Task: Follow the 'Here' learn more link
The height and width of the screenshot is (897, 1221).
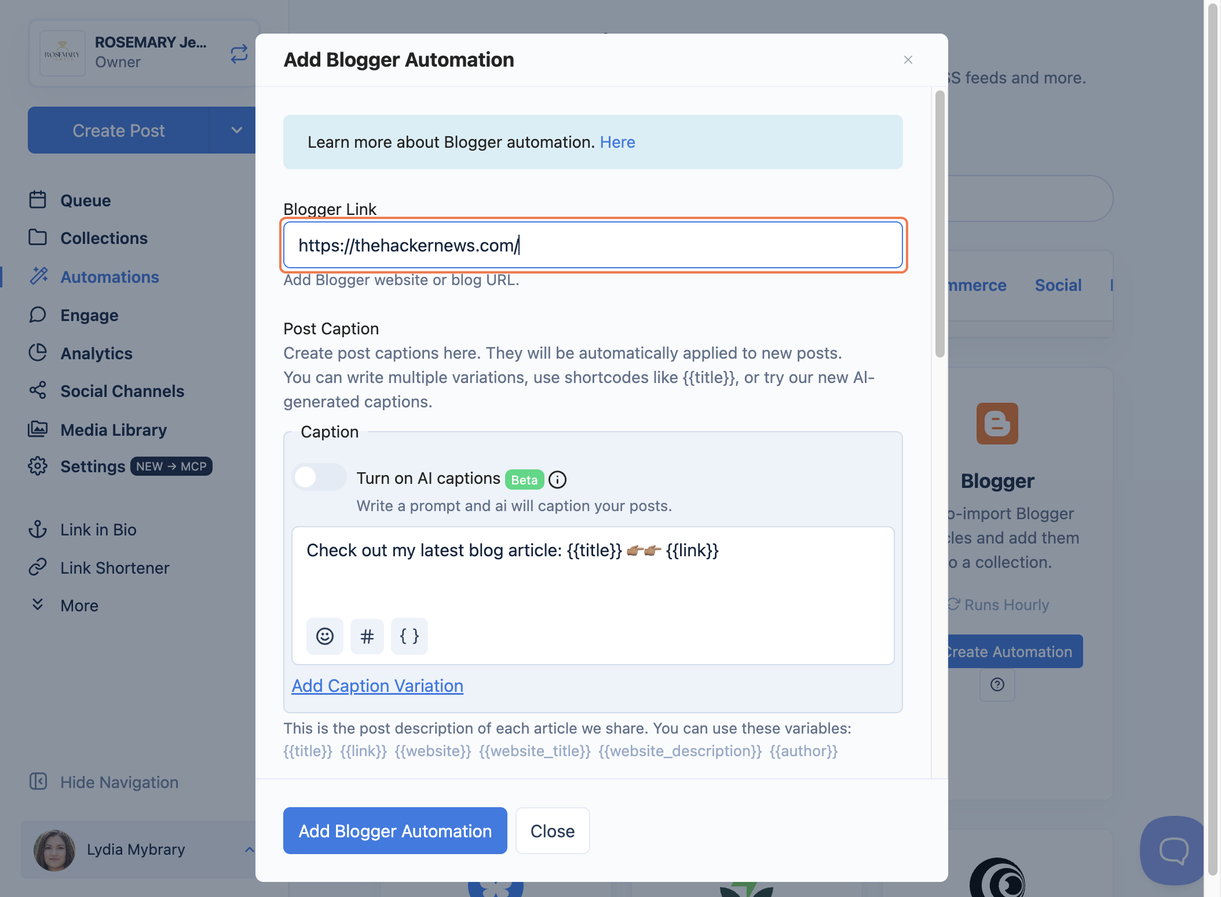Action: point(617,142)
